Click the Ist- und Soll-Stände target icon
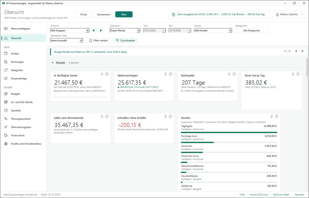The image size is (309, 198). coord(6,102)
